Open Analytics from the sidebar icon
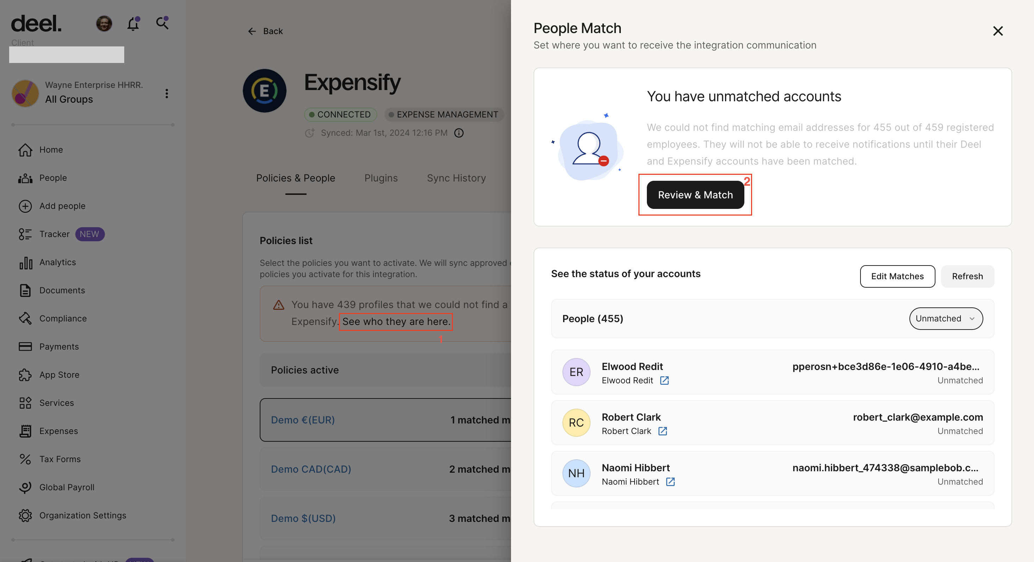Image resolution: width=1034 pixels, height=562 pixels. [25, 262]
